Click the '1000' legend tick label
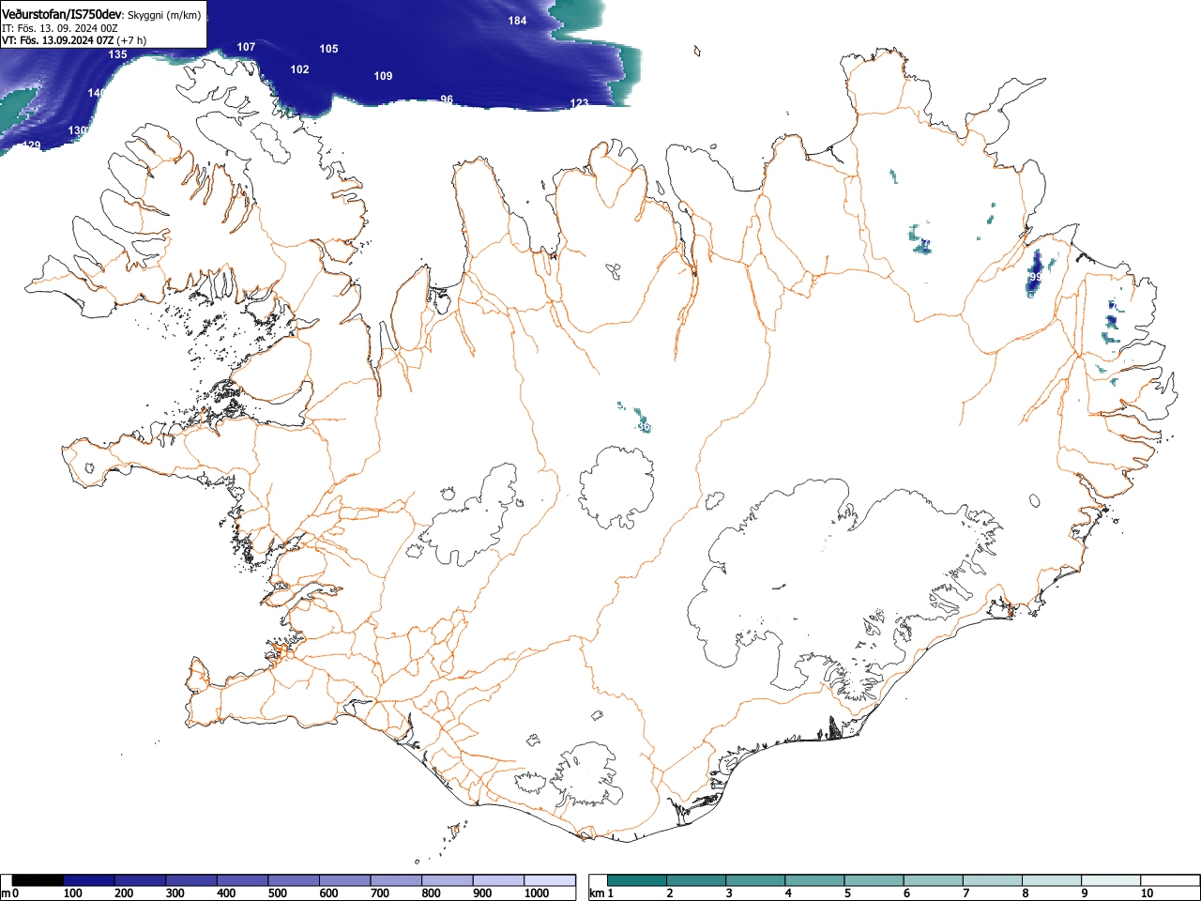This screenshot has width=1201, height=901. 536,893
